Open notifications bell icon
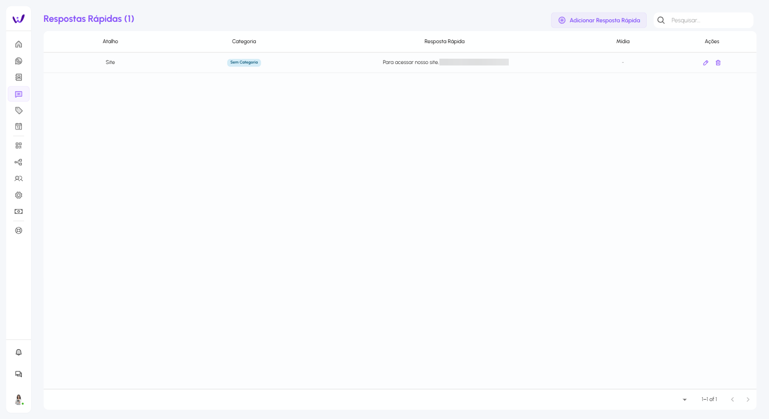Image resolution: width=769 pixels, height=419 pixels. point(18,353)
